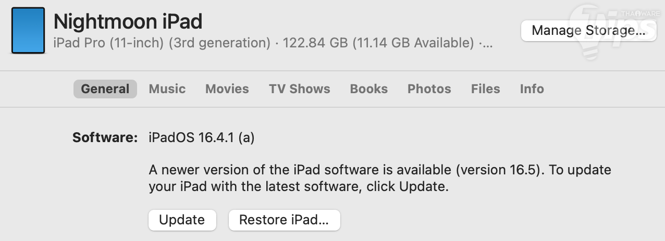
Task: Click the Nightmoon iPad device name
Action: tap(128, 21)
